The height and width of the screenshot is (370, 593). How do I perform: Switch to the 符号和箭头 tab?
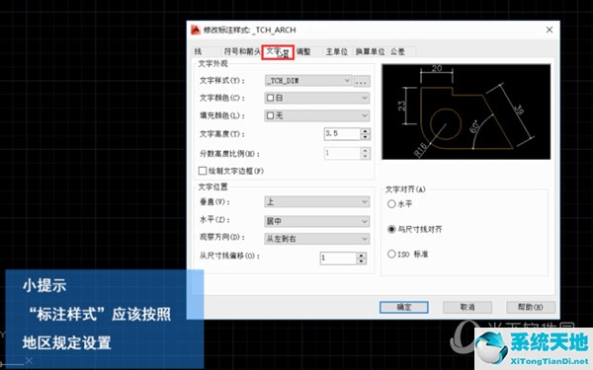(x=242, y=51)
